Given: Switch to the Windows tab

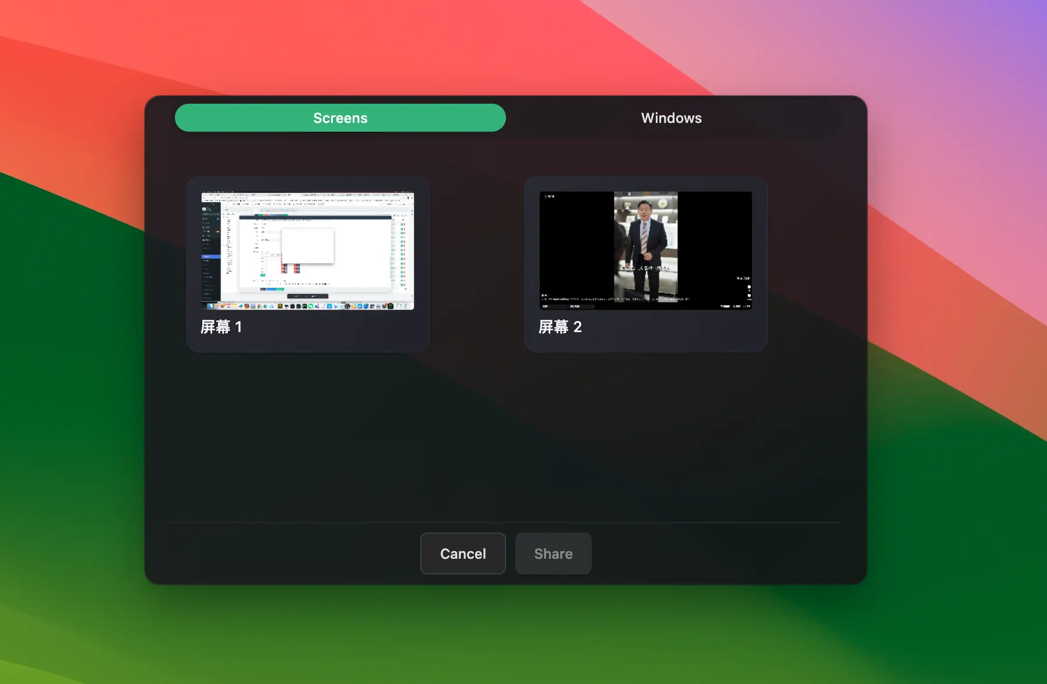Looking at the screenshot, I should pos(671,118).
